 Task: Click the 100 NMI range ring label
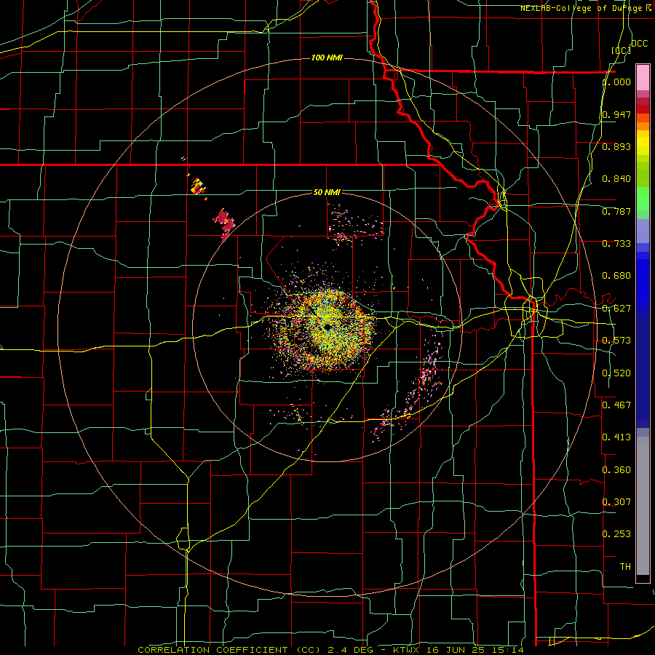pyautogui.click(x=327, y=57)
